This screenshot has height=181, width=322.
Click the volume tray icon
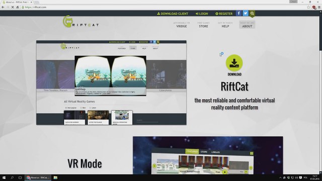pos(296,177)
